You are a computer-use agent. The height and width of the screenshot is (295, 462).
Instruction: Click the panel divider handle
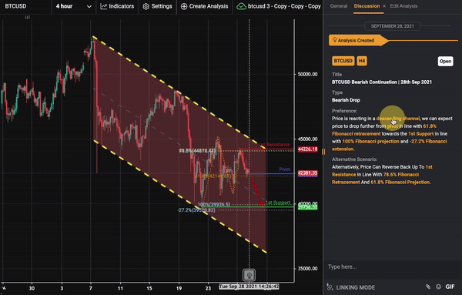click(323, 152)
